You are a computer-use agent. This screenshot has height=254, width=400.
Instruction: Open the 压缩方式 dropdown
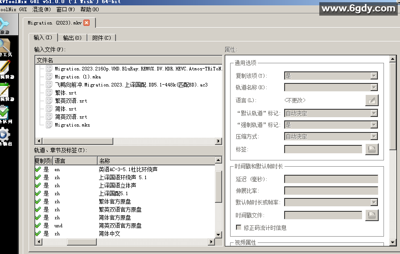click(331, 137)
